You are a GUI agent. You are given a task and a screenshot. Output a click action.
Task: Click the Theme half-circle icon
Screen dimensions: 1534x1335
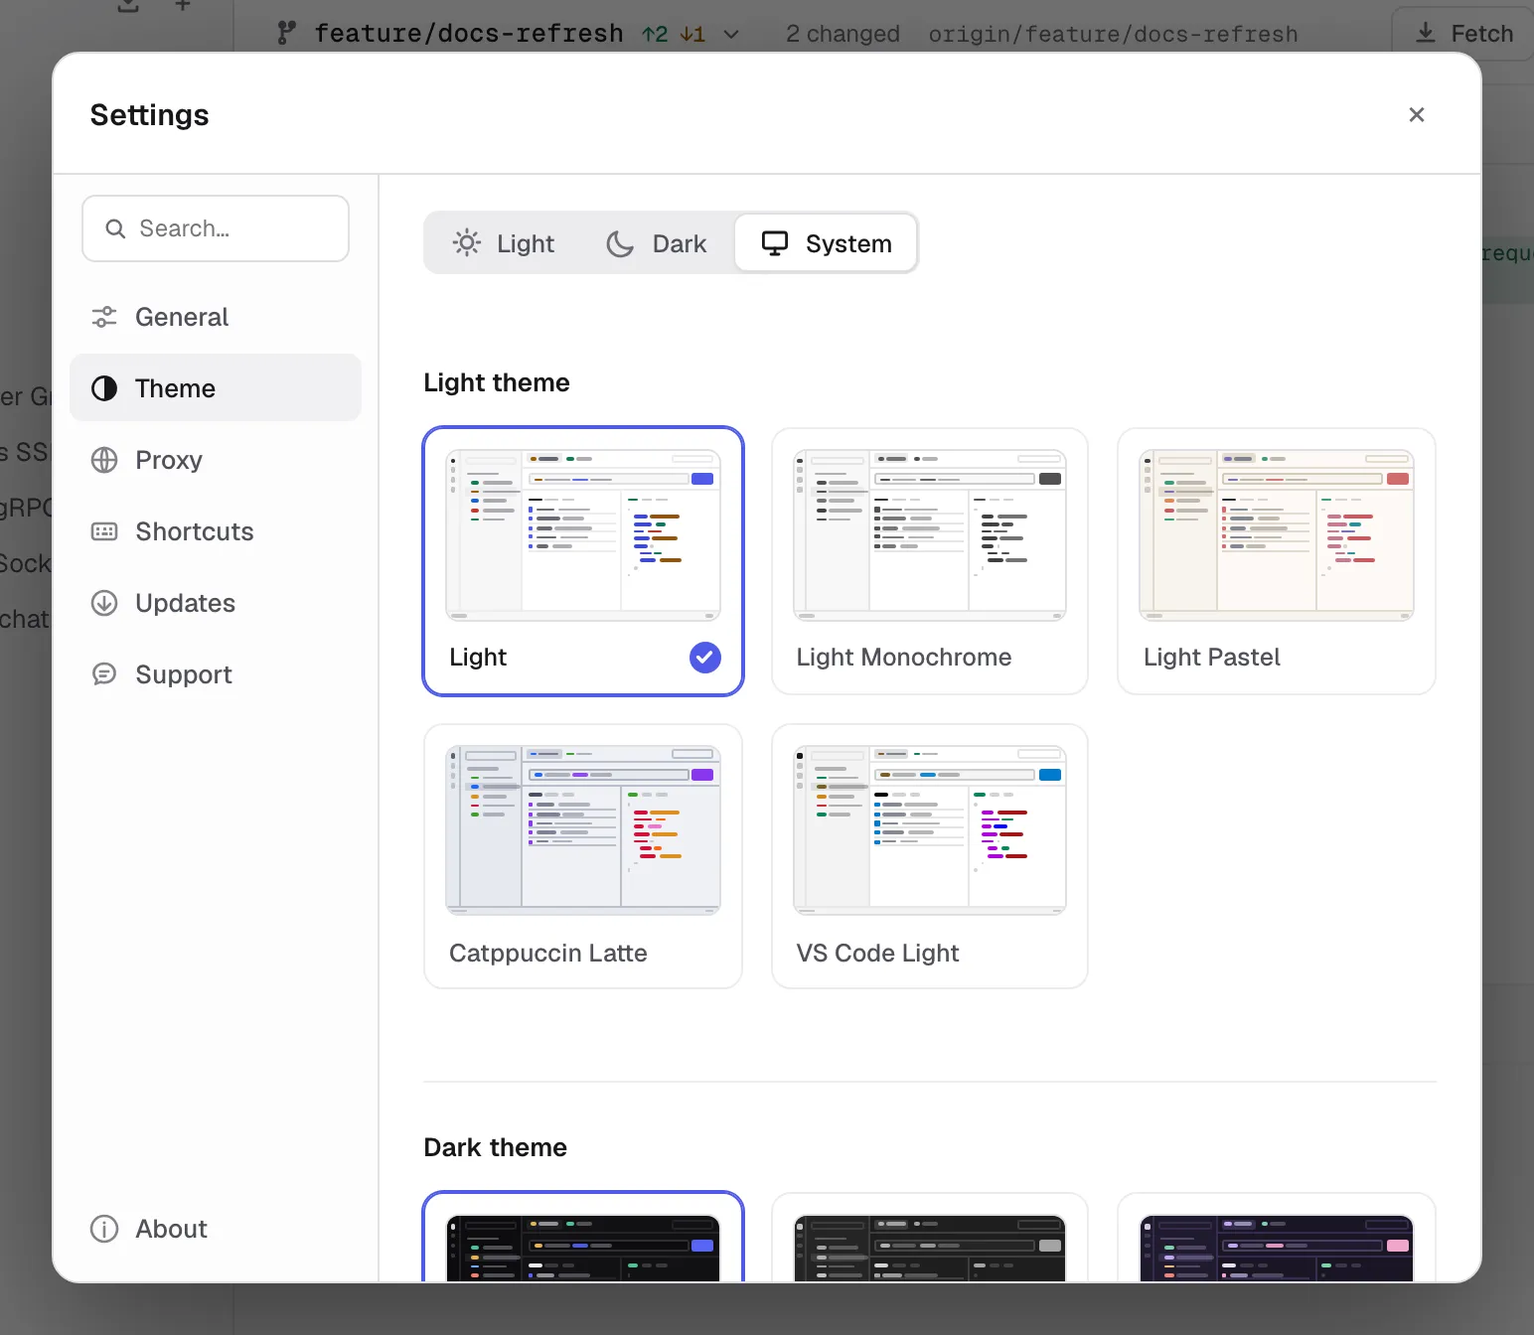pos(104,388)
